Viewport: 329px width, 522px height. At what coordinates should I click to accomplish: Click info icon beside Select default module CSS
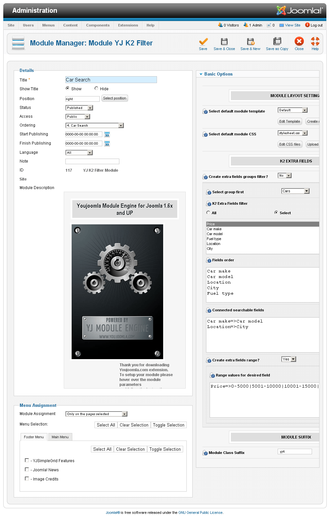click(x=205, y=134)
